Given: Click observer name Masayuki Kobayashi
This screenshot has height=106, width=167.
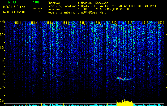Looking at the screenshot, I should [95, 3].
